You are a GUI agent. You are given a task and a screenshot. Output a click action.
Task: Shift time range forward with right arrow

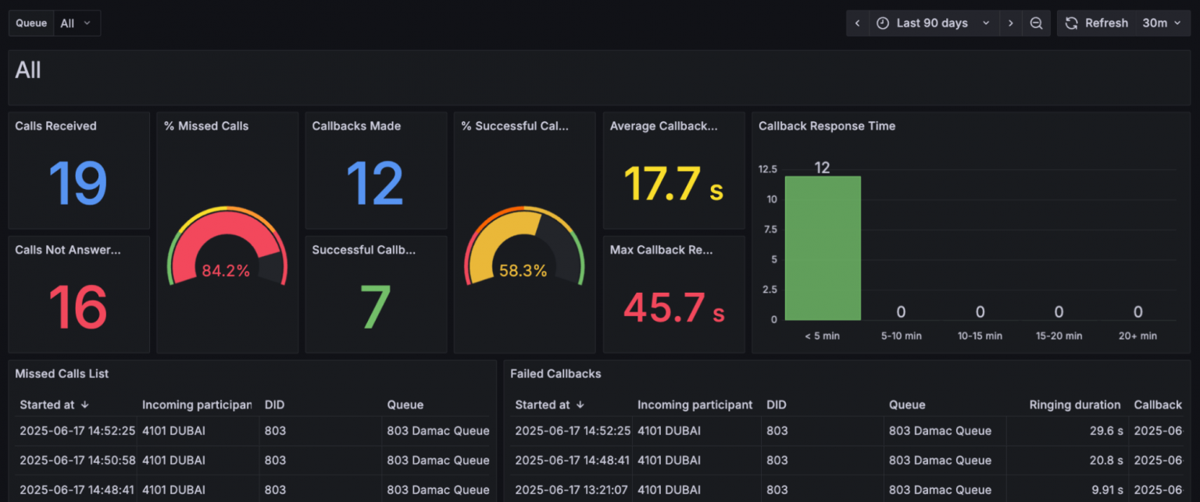(1010, 23)
